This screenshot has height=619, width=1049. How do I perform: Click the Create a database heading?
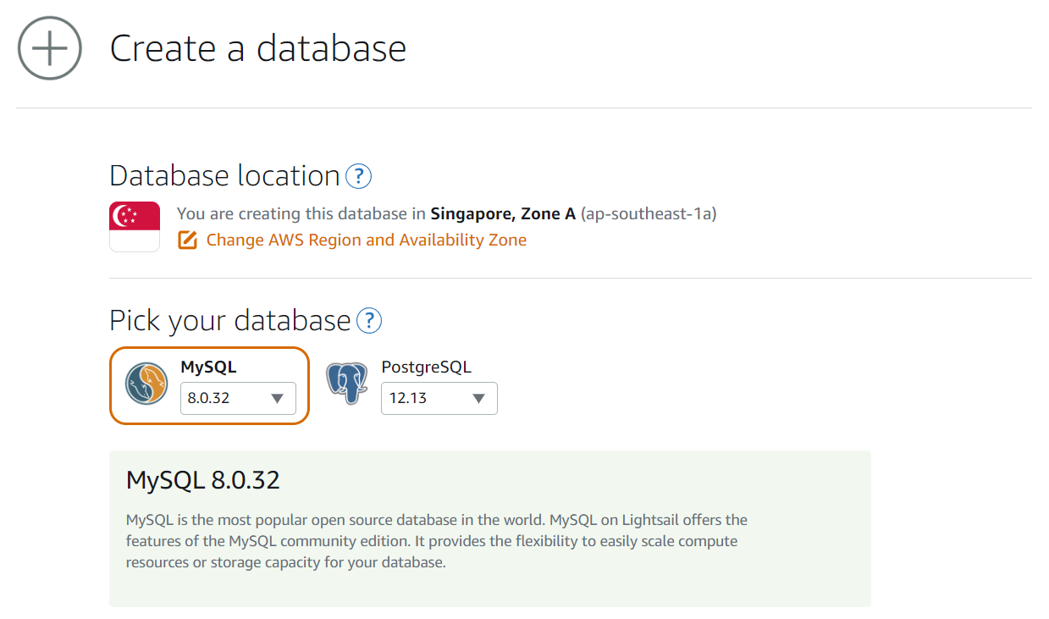[258, 48]
